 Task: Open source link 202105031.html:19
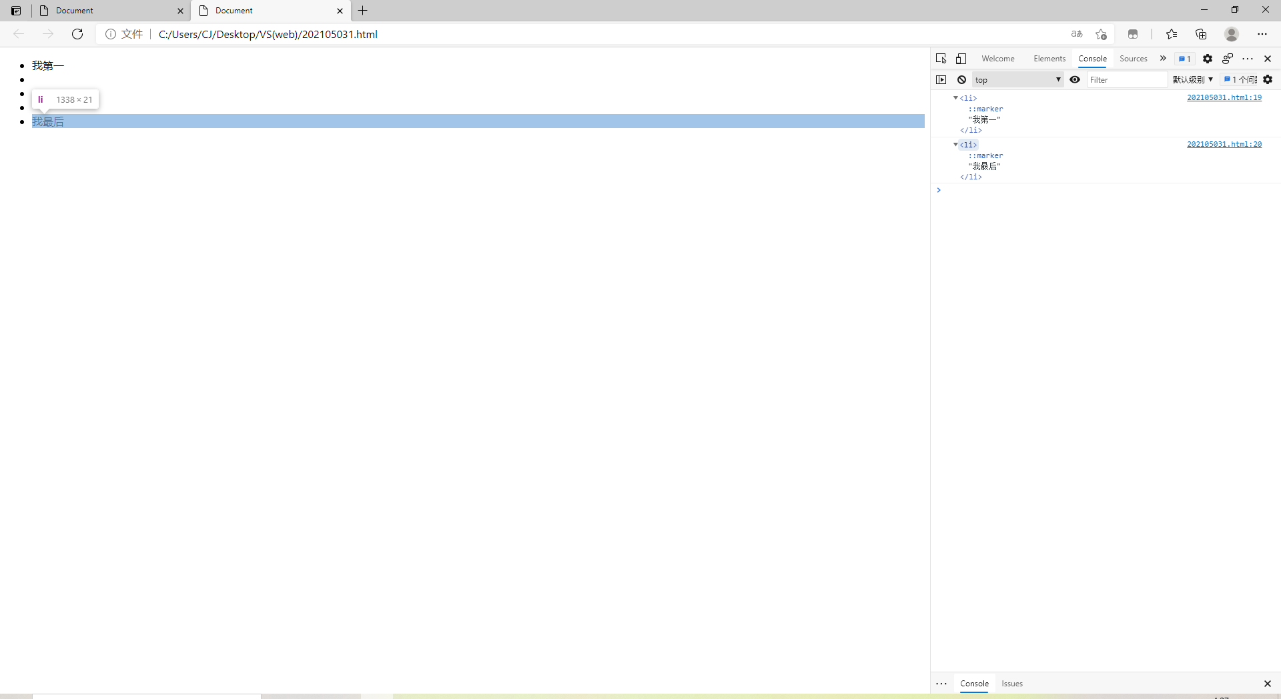1224,97
